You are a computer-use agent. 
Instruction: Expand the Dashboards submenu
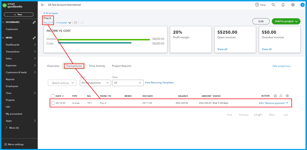click(x=35, y=45)
